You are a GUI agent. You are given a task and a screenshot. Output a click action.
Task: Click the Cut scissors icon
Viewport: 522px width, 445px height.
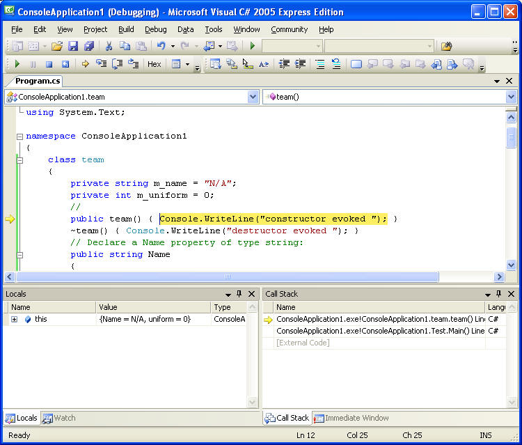click(109, 46)
